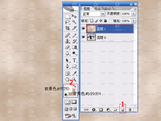161x121 pixels.
Task: Select the Crop tool
Action: (x=68, y=28)
